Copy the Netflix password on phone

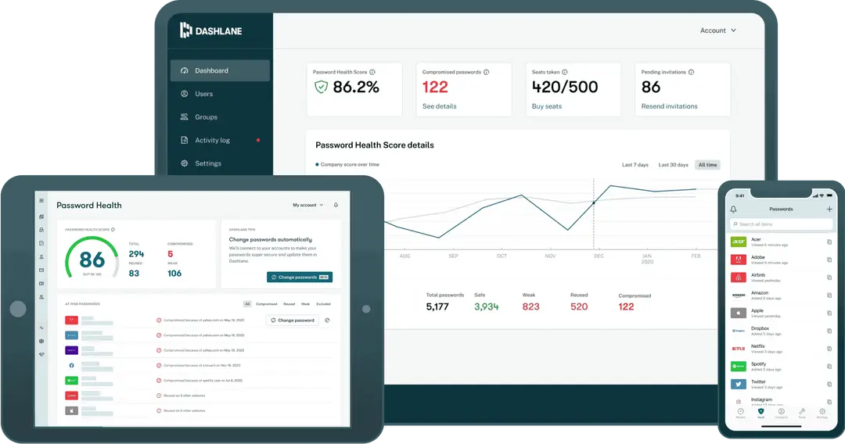[x=829, y=349]
